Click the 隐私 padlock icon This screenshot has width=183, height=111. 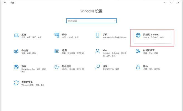[x=138, y=67]
